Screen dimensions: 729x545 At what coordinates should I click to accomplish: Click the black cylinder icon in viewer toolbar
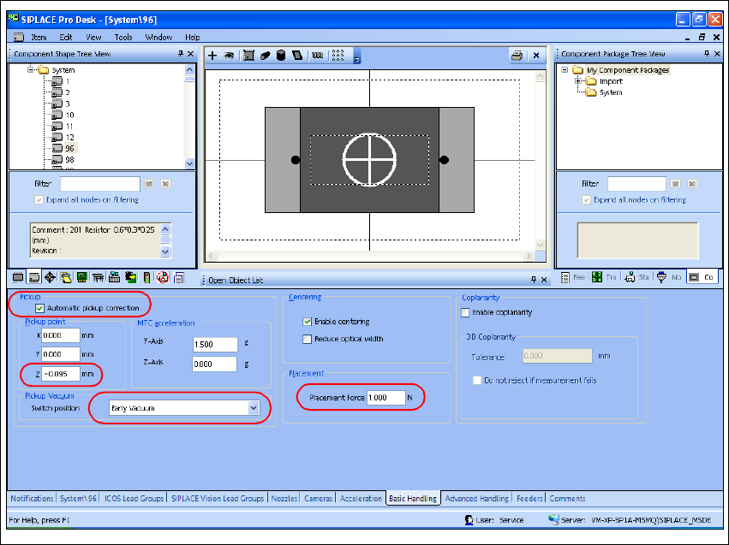(x=281, y=56)
